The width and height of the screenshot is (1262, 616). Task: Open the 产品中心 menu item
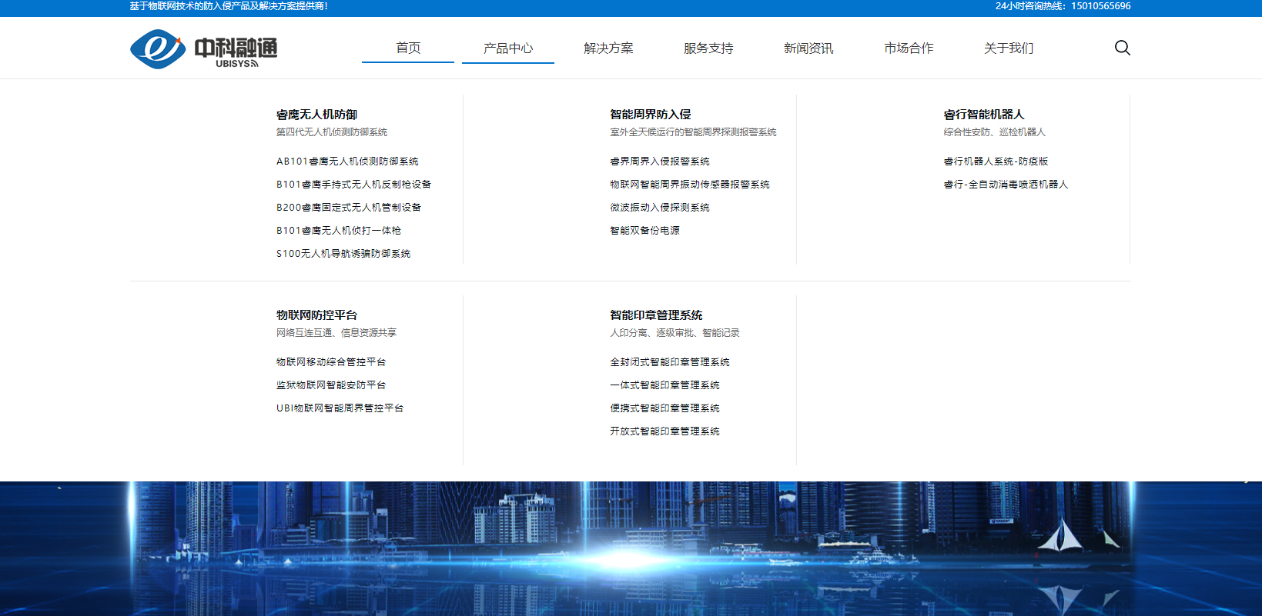coord(508,48)
